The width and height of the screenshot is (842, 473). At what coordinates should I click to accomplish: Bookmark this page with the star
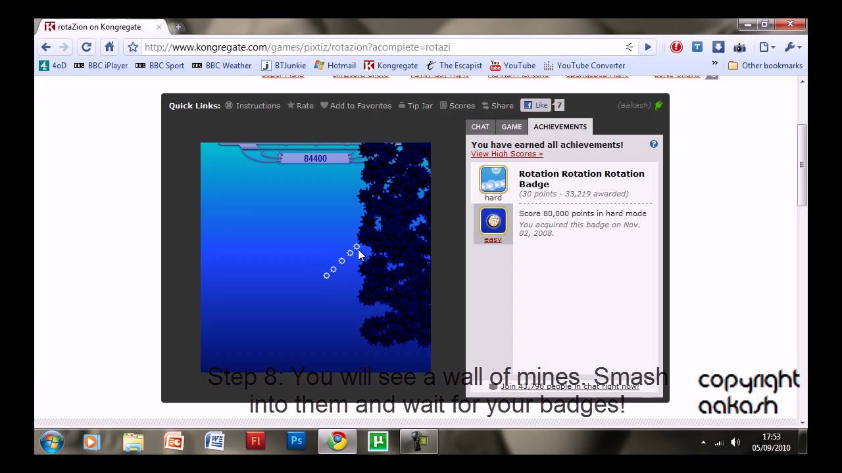pos(133,47)
